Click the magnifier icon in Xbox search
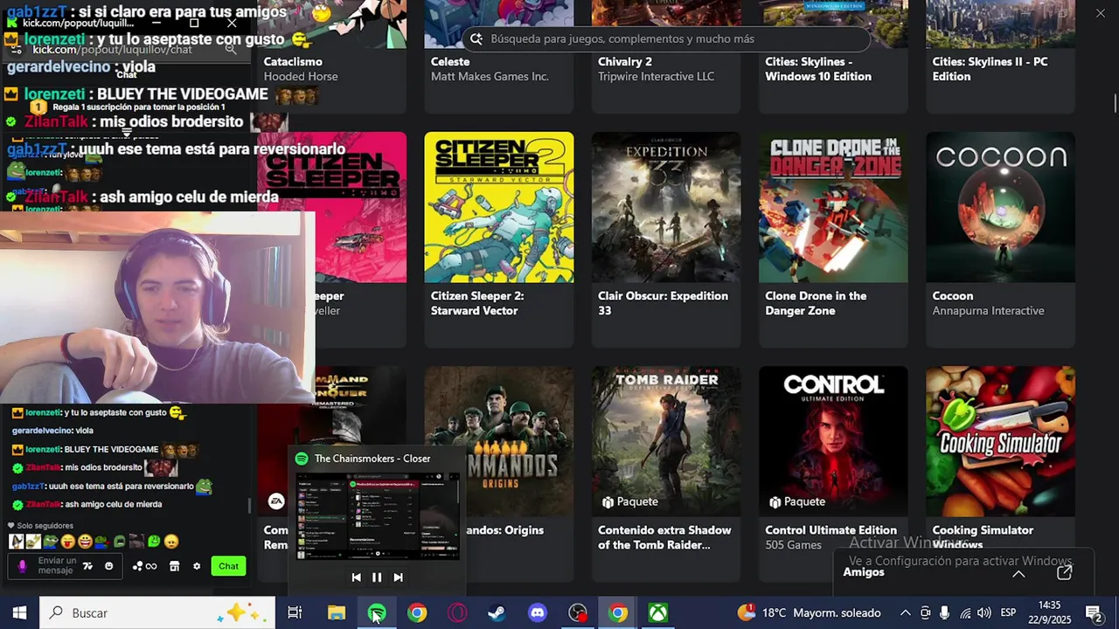The width and height of the screenshot is (1119, 629). pyautogui.click(x=476, y=38)
